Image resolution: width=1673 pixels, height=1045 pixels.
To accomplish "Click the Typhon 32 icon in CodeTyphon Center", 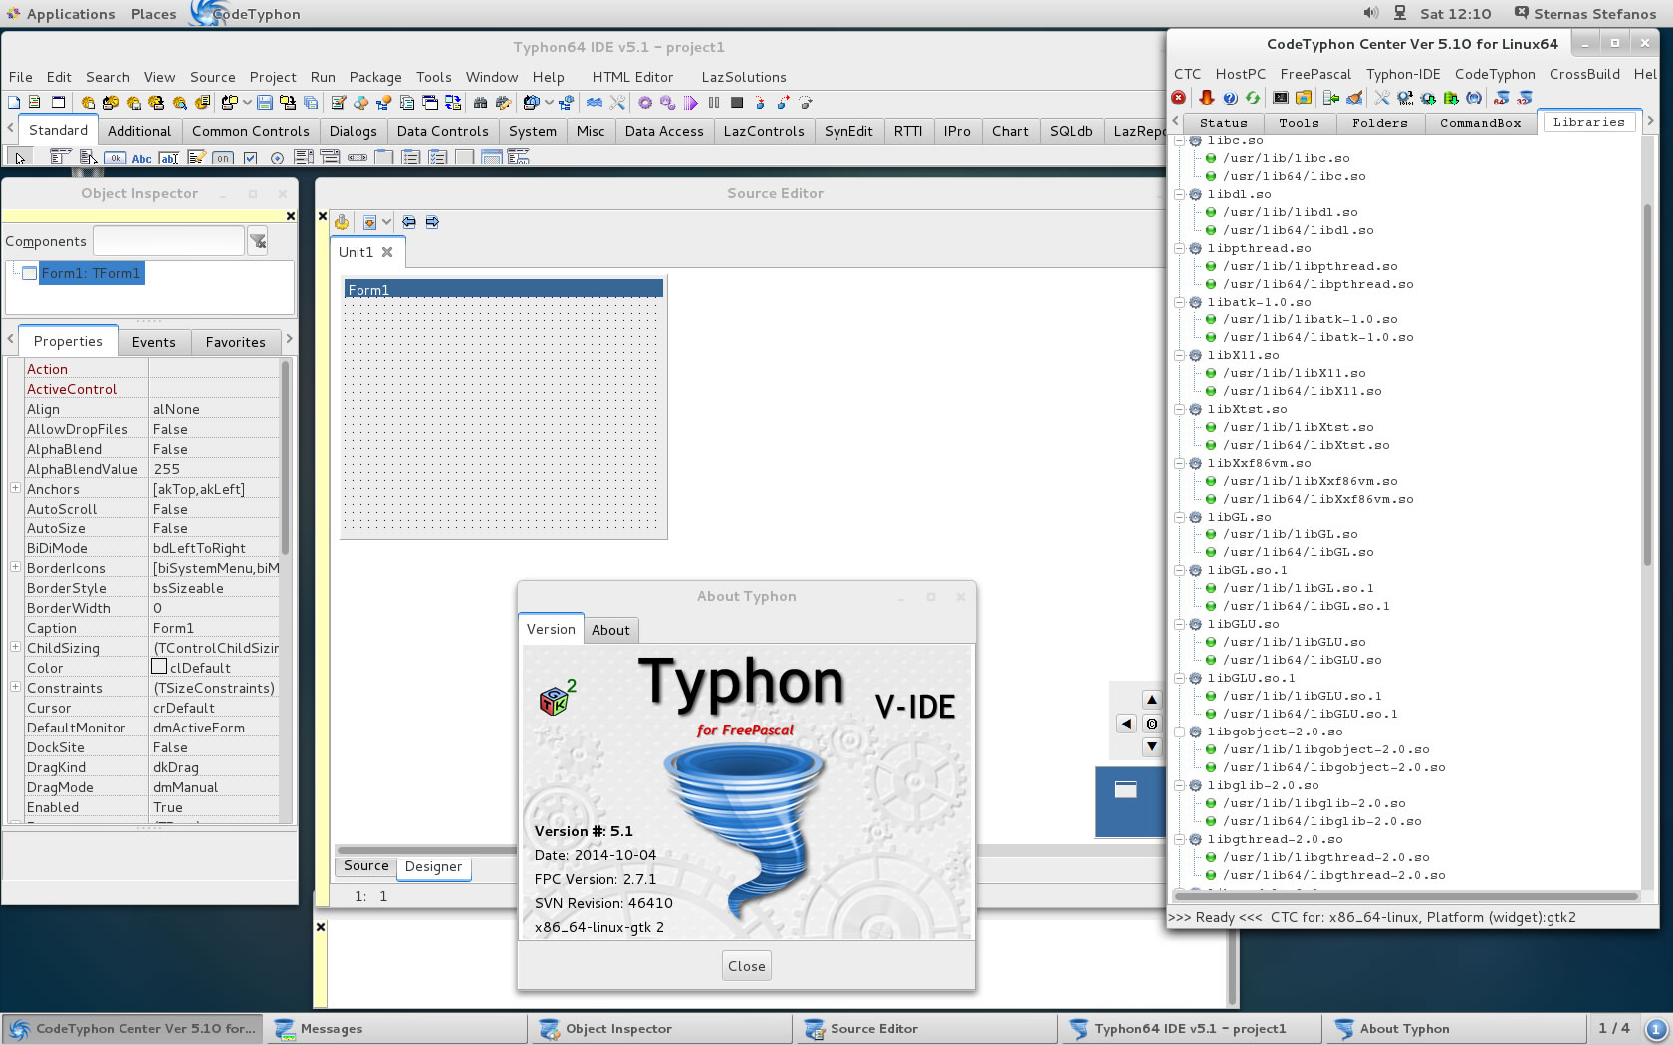I will 1524,98.
